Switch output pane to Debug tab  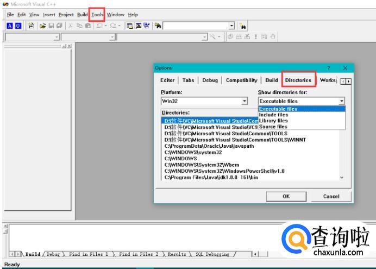[53, 254]
